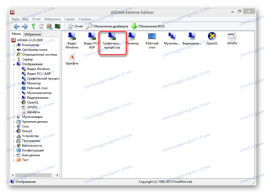Expand the Мультимедиа tree node

pos(14,117)
